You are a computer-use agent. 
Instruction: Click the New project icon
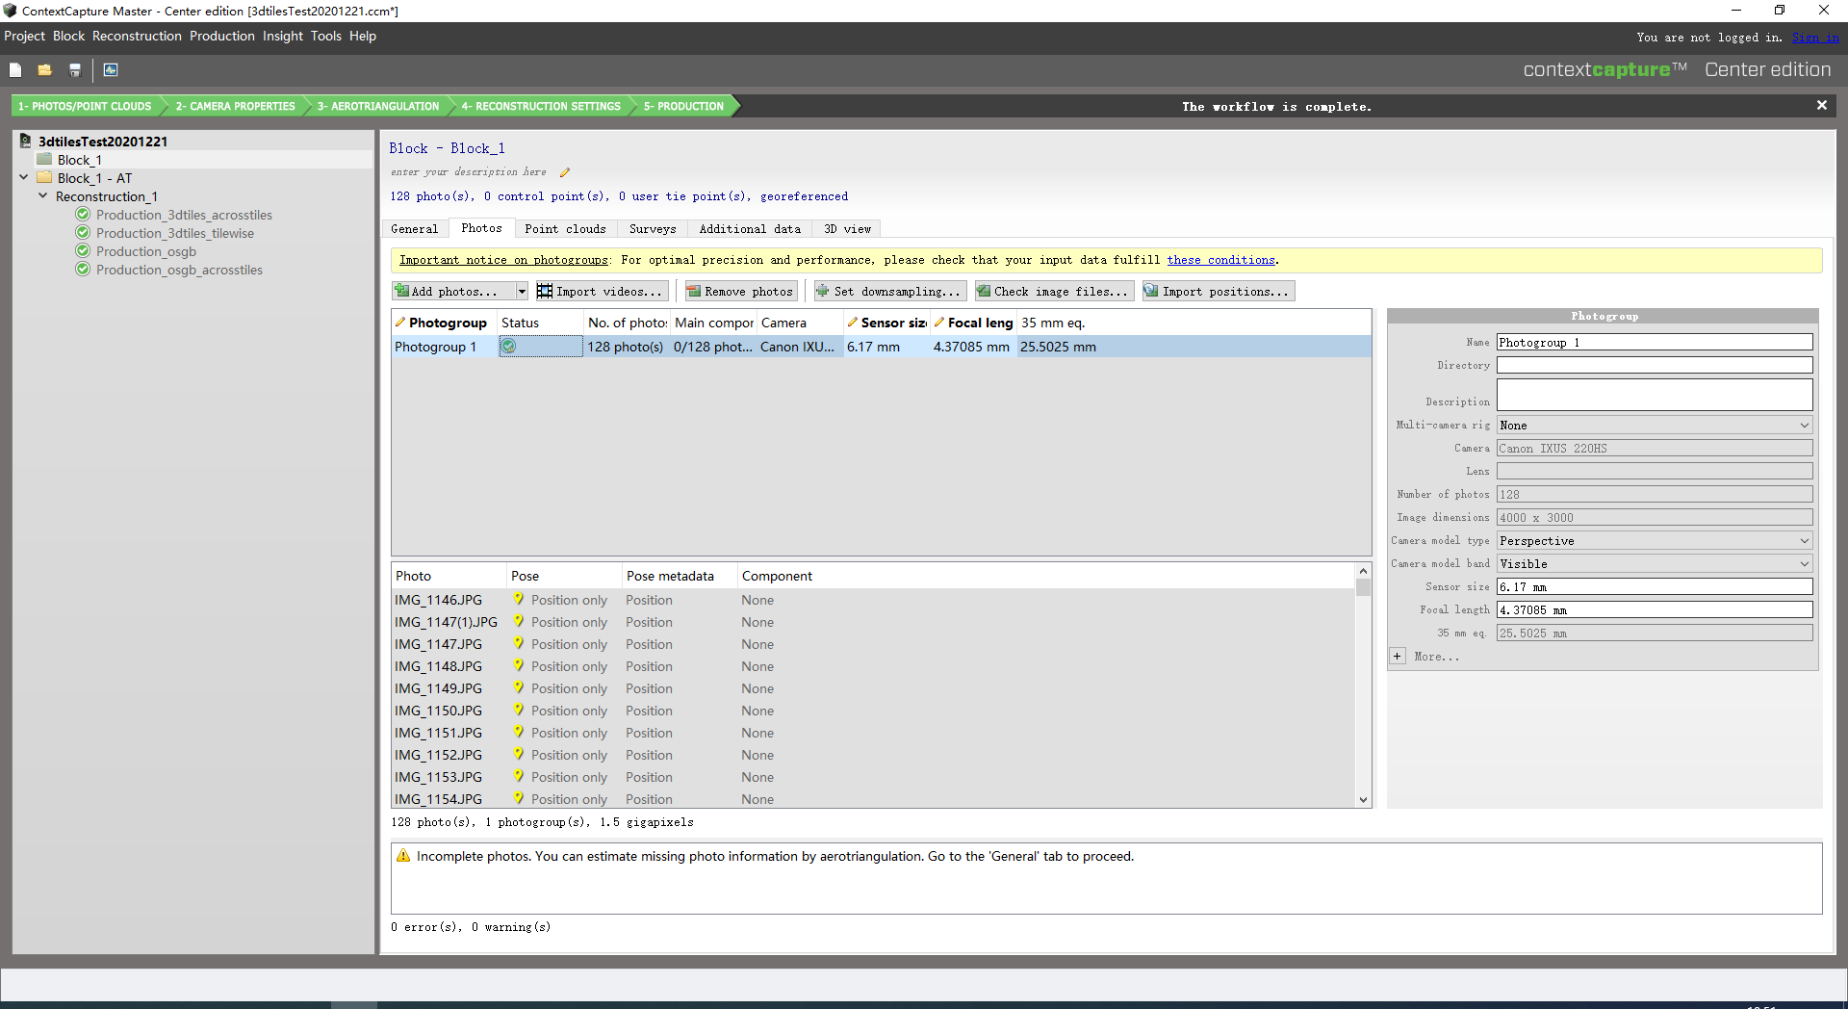coord(15,70)
